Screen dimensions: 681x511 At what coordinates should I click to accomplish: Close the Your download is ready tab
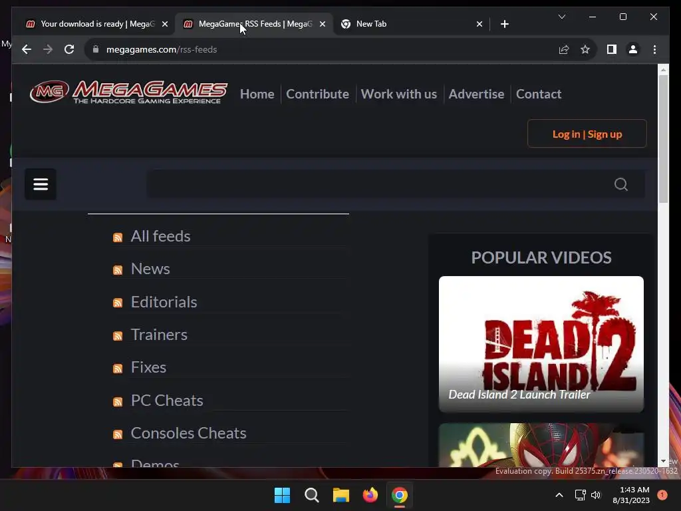click(165, 25)
